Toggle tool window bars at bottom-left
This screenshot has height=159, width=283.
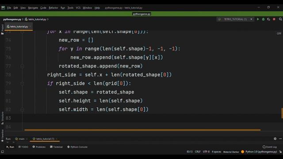(3, 151)
